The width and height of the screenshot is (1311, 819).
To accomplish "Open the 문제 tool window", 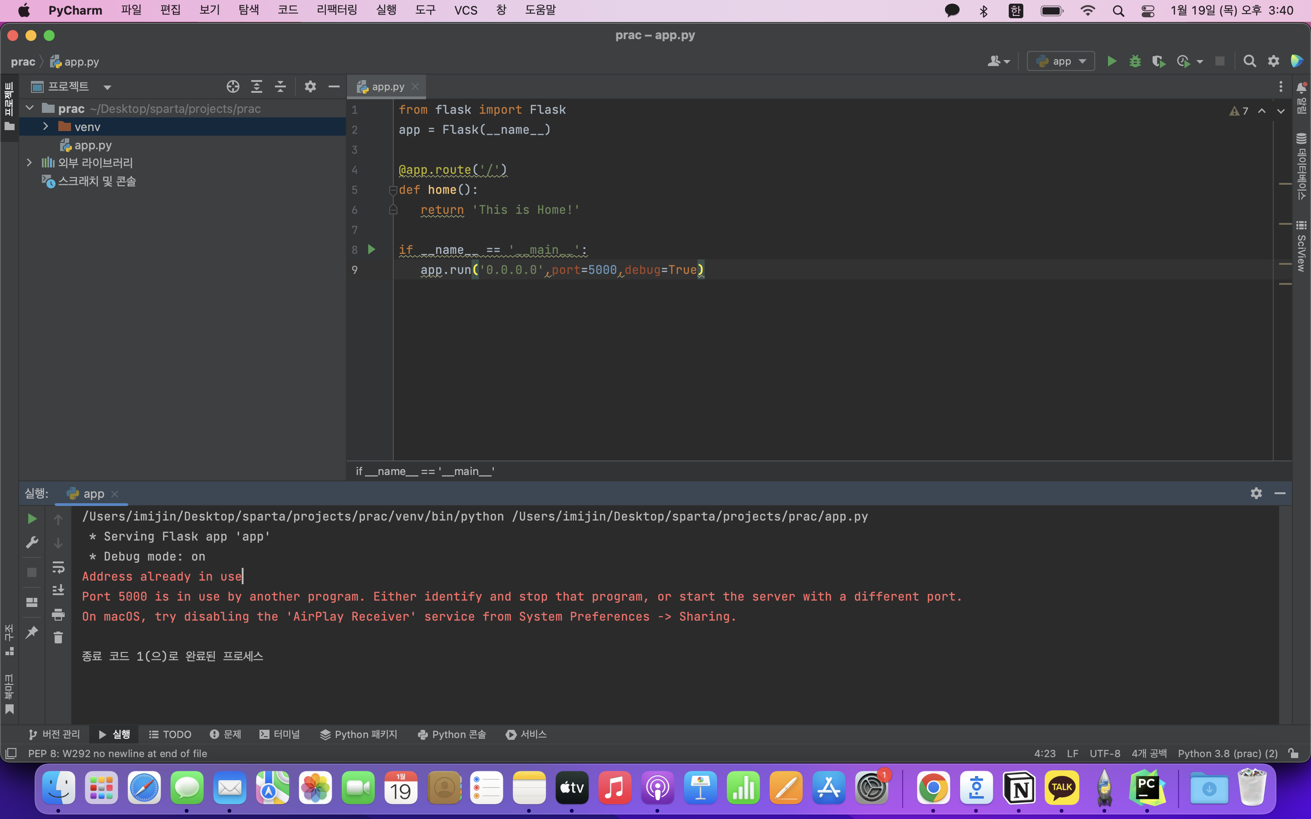I will point(225,734).
